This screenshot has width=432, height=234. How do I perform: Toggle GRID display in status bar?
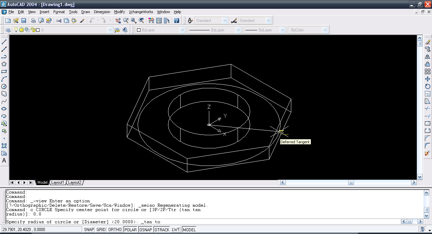pos(101,230)
